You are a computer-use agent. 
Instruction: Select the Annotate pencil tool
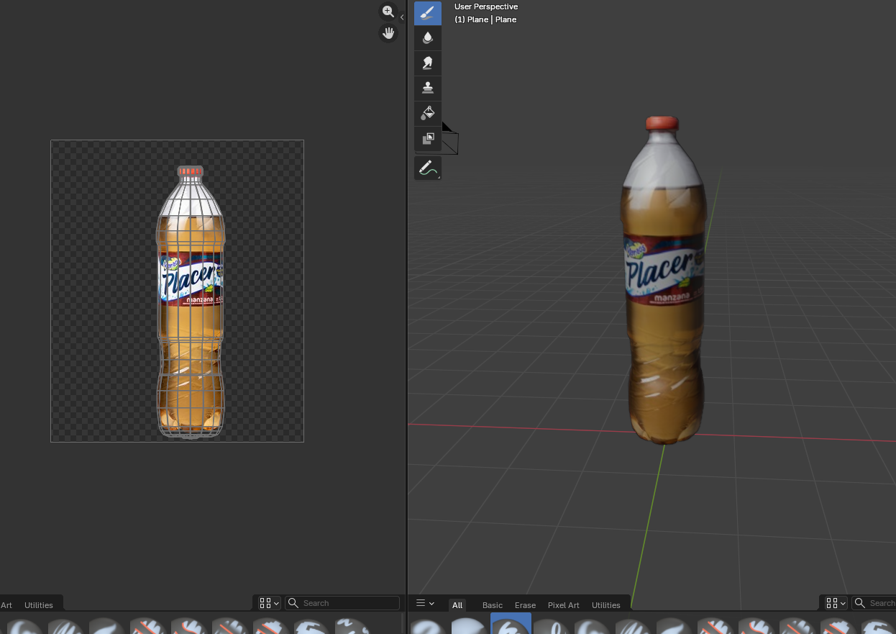pos(428,168)
